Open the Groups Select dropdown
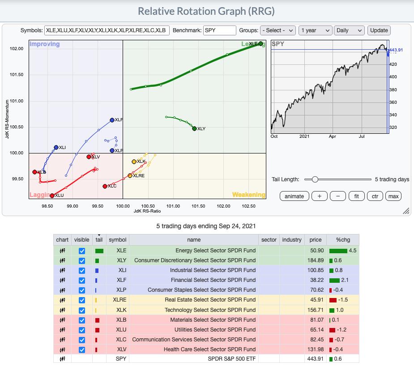 point(278,30)
